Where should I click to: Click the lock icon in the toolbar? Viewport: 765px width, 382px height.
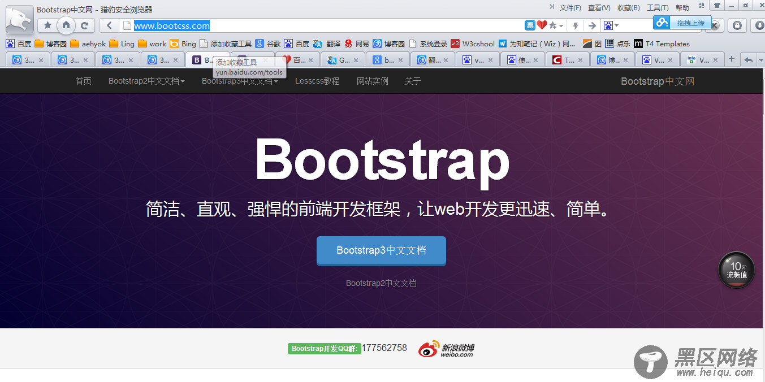tap(737, 25)
